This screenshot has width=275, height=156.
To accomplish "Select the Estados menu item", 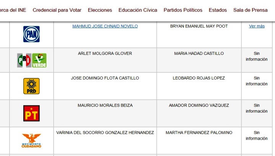I will click(218, 10).
